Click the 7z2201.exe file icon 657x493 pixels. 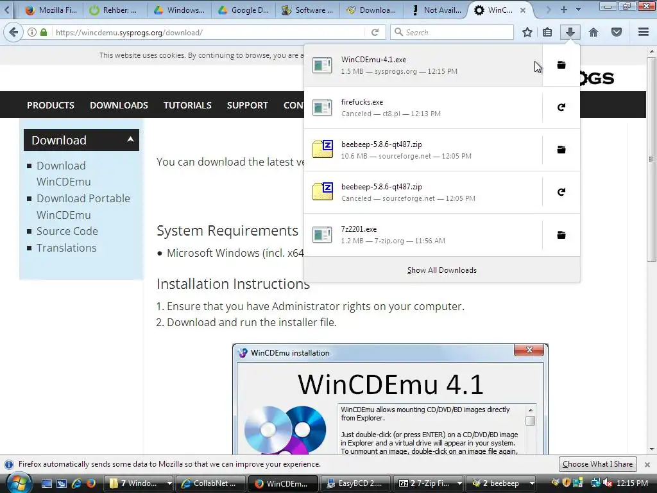click(322, 235)
